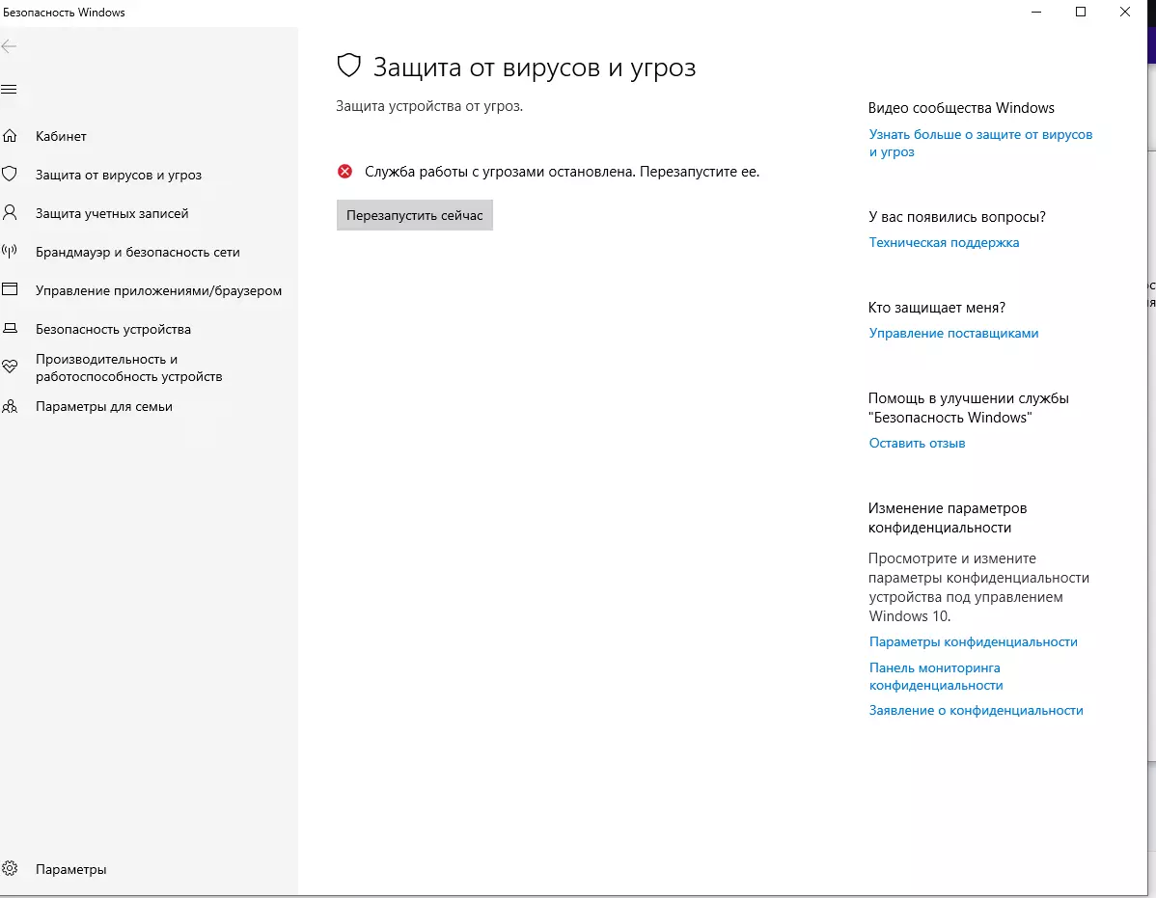Click Управление поставщиками link
The height and width of the screenshot is (898, 1156).
point(953,333)
